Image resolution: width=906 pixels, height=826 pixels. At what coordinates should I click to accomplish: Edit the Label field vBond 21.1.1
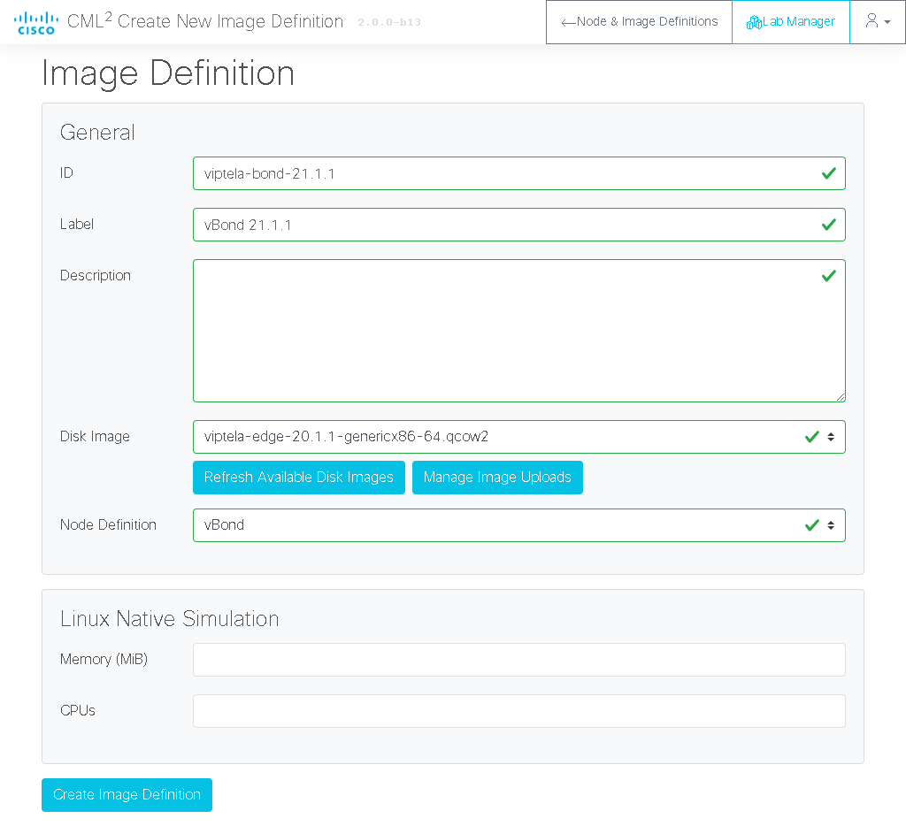(x=518, y=225)
